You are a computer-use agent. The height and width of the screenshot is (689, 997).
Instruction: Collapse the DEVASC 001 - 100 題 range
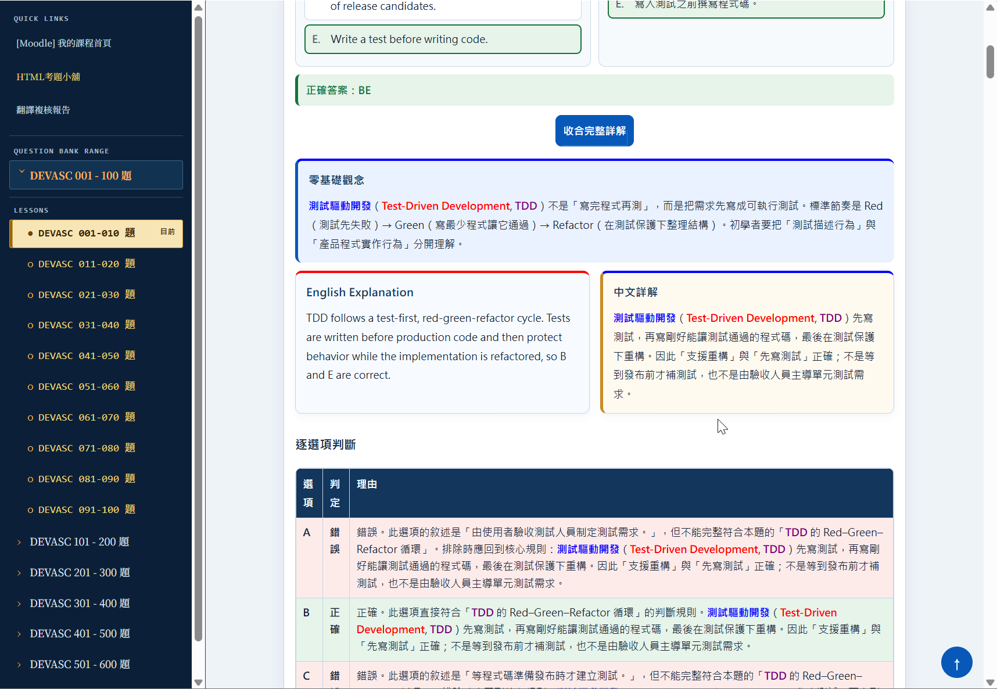pos(96,175)
